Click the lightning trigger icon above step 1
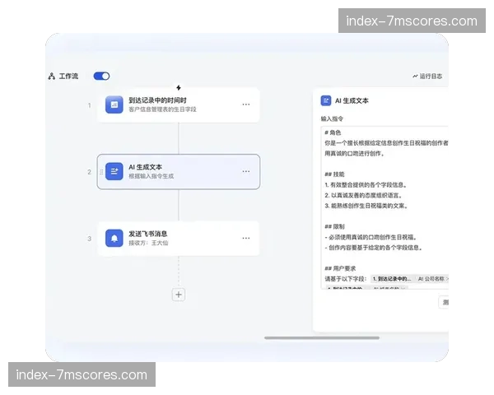 (179, 87)
